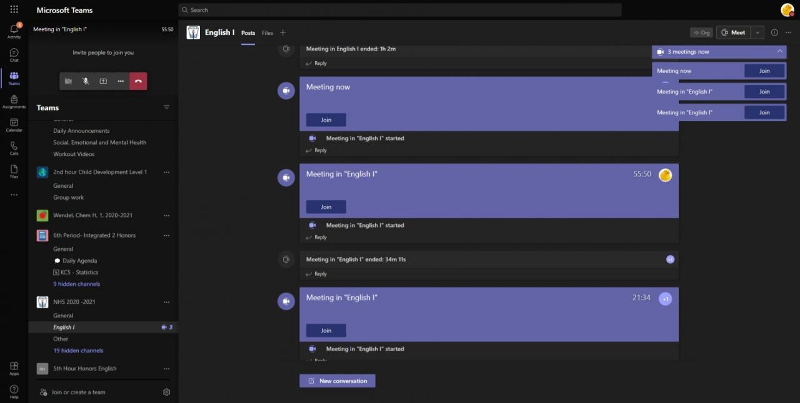This screenshot has width=800, height=403.
Task: Start a meeting with Meet button
Action: pyautogui.click(x=733, y=32)
